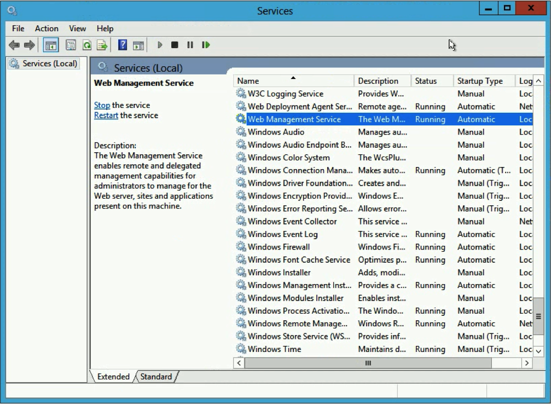Click gear icon of Windows Modules Installer row
The image size is (551, 404).
click(241, 298)
